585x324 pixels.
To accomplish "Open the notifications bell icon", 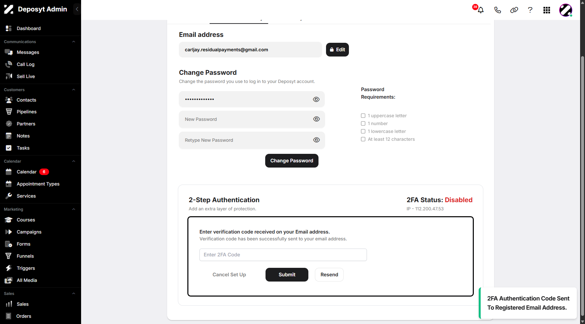I will [480, 10].
